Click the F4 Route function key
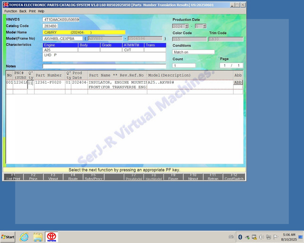 pos(73,177)
